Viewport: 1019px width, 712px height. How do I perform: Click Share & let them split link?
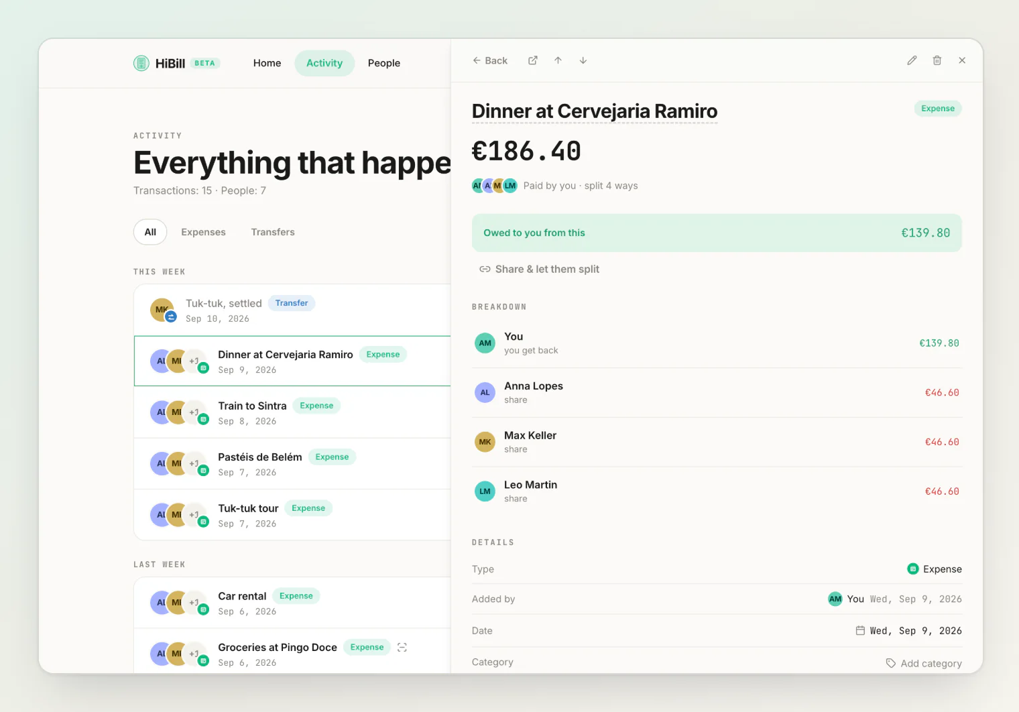click(540, 270)
